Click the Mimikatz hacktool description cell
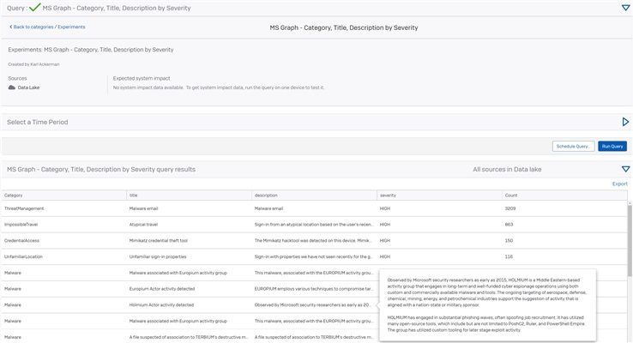 pyautogui.click(x=313, y=240)
